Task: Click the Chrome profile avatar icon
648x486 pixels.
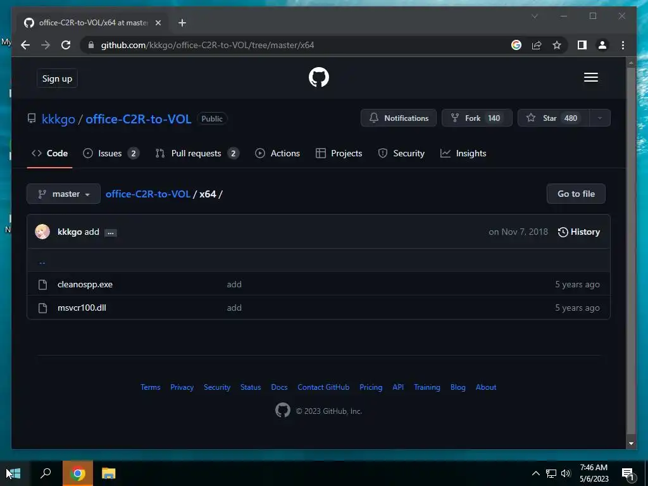Action: 602,45
